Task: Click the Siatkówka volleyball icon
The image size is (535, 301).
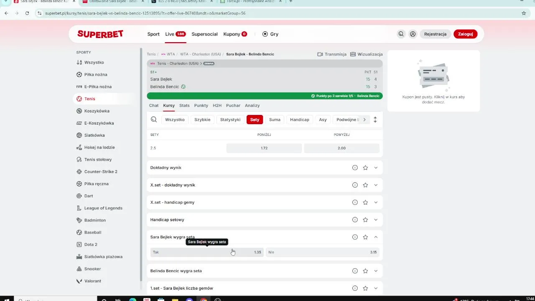Action: (79, 135)
